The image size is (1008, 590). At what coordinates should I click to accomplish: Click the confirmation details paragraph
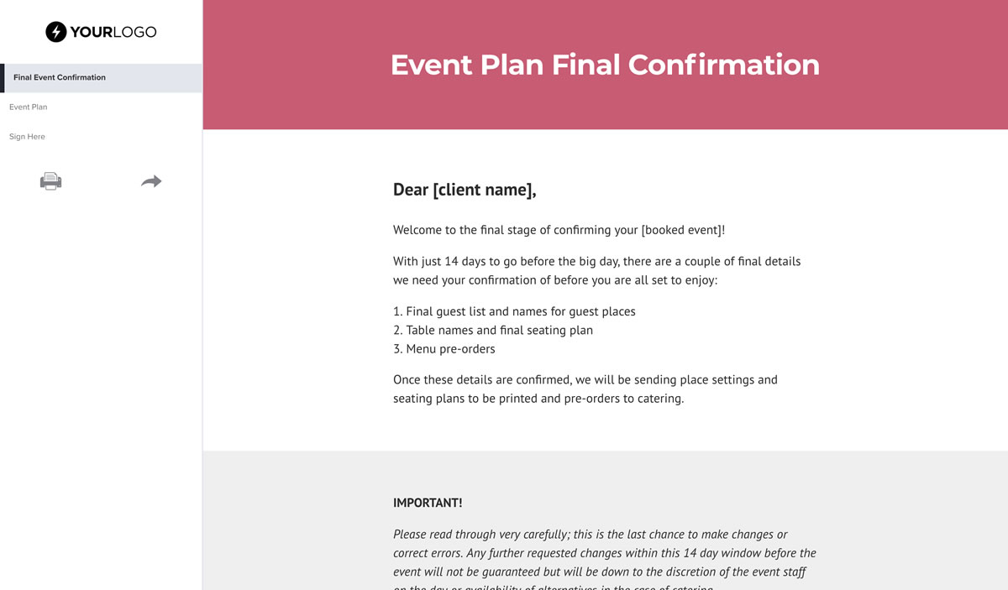pos(585,389)
